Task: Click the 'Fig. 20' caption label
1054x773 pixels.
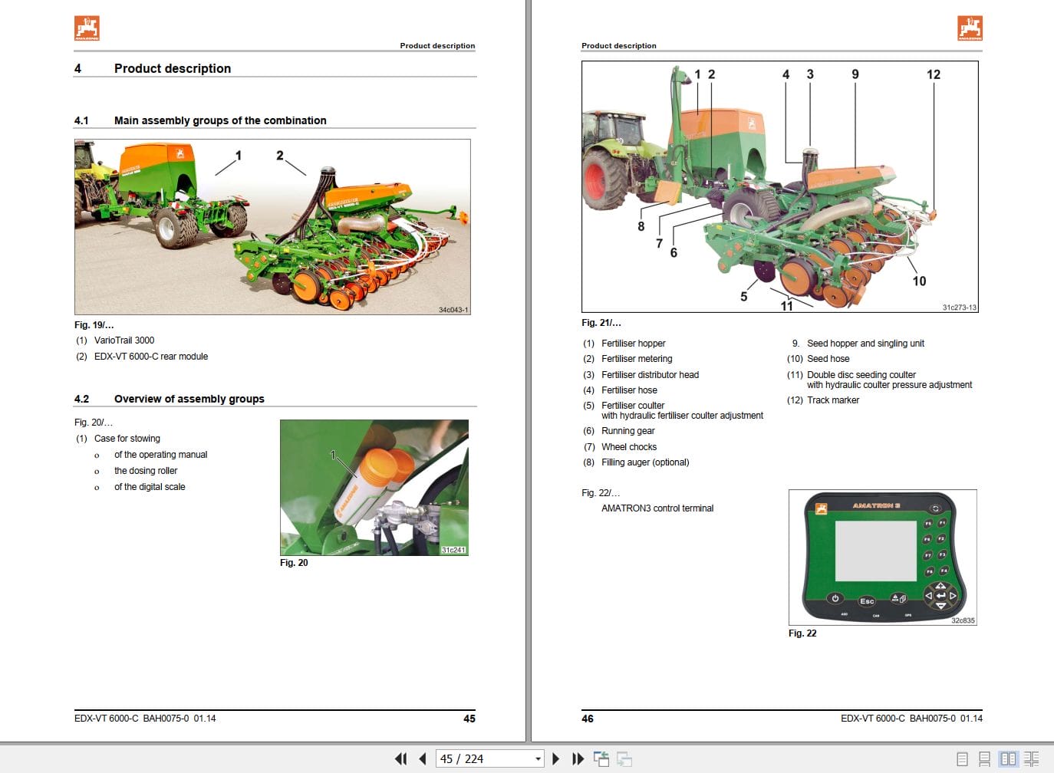Action: tap(294, 563)
